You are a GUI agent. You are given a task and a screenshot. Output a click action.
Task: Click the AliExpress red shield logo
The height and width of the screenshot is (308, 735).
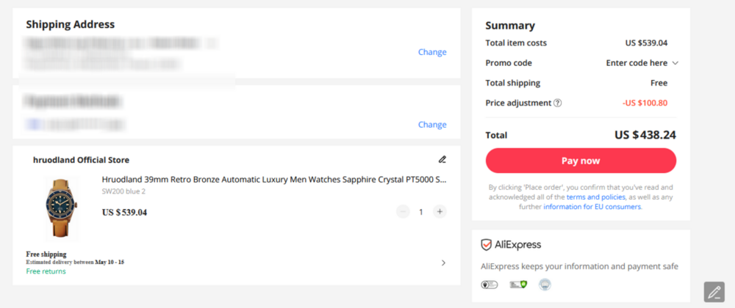point(486,245)
